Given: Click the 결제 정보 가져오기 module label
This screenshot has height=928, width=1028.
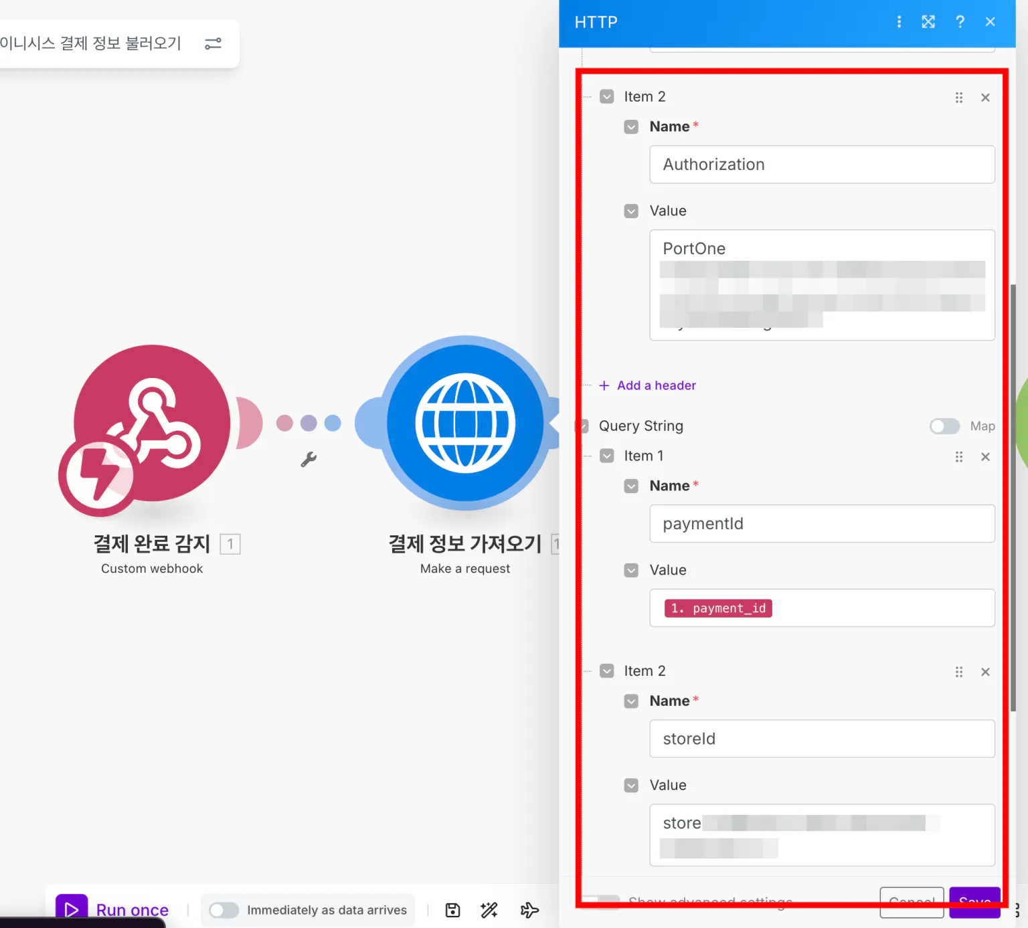Looking at the screenshot, I should click(465, 544).
